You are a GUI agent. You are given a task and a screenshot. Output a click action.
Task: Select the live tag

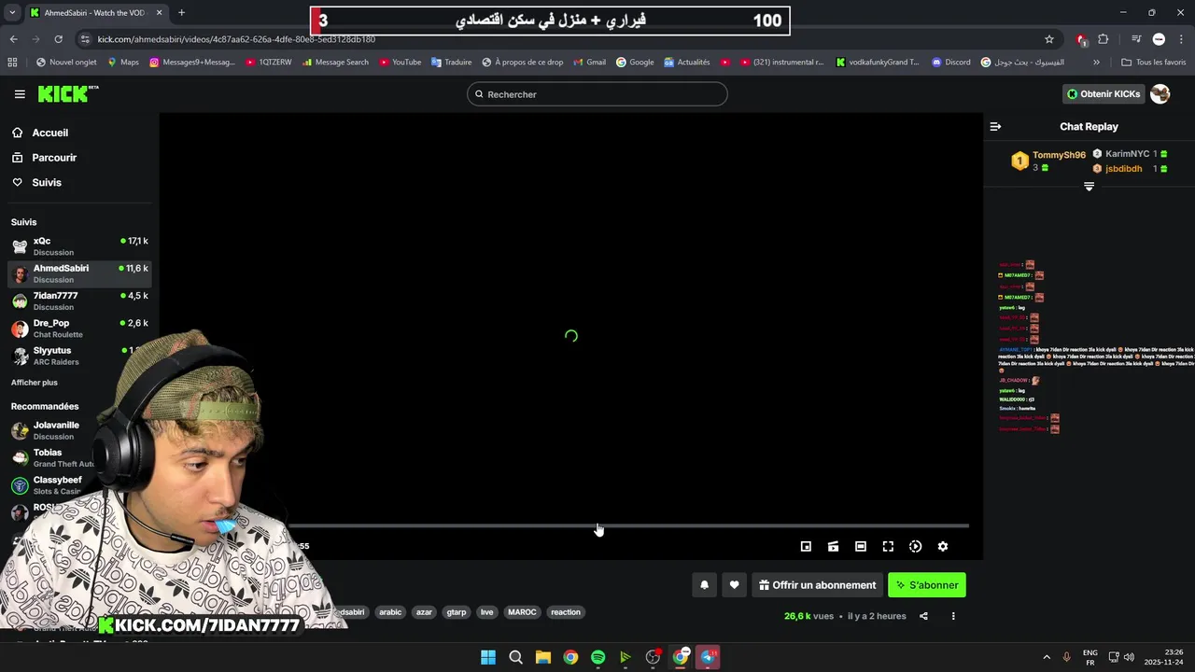click(486, 612)
